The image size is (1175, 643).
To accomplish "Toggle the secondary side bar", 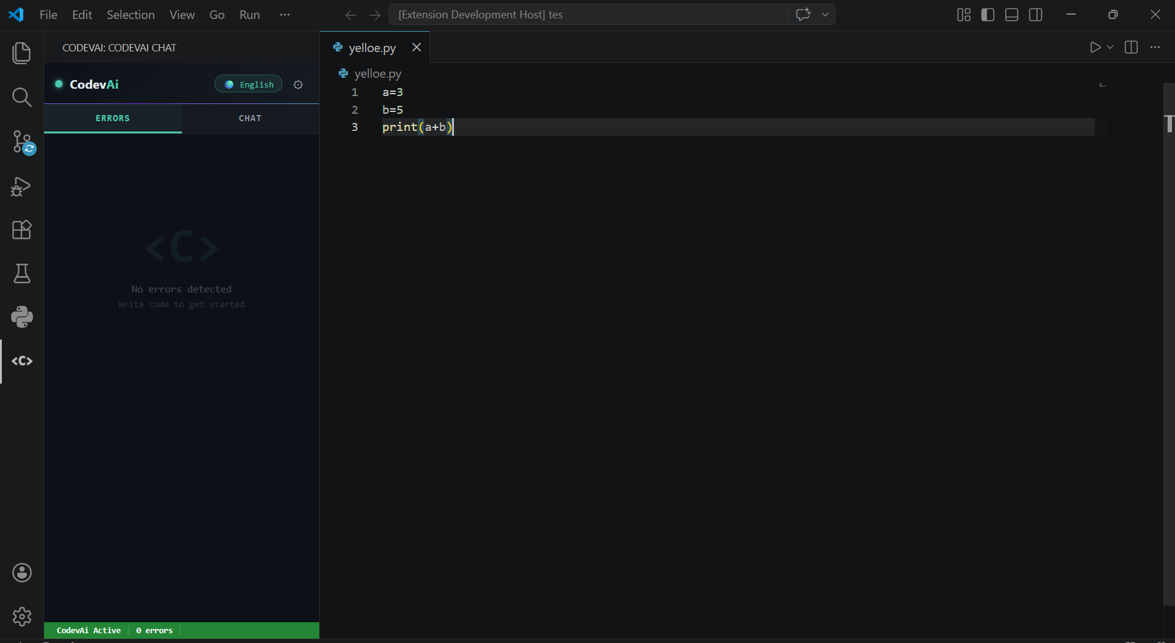I will (x=1035, y=15).
